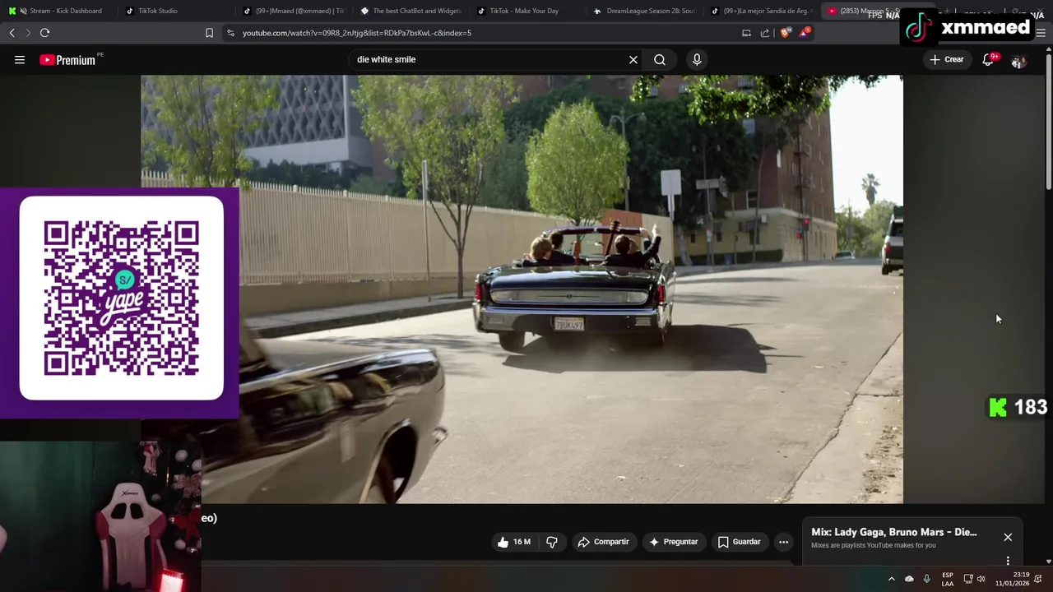Start voice search with the microphone

click(x=697, y=59)
